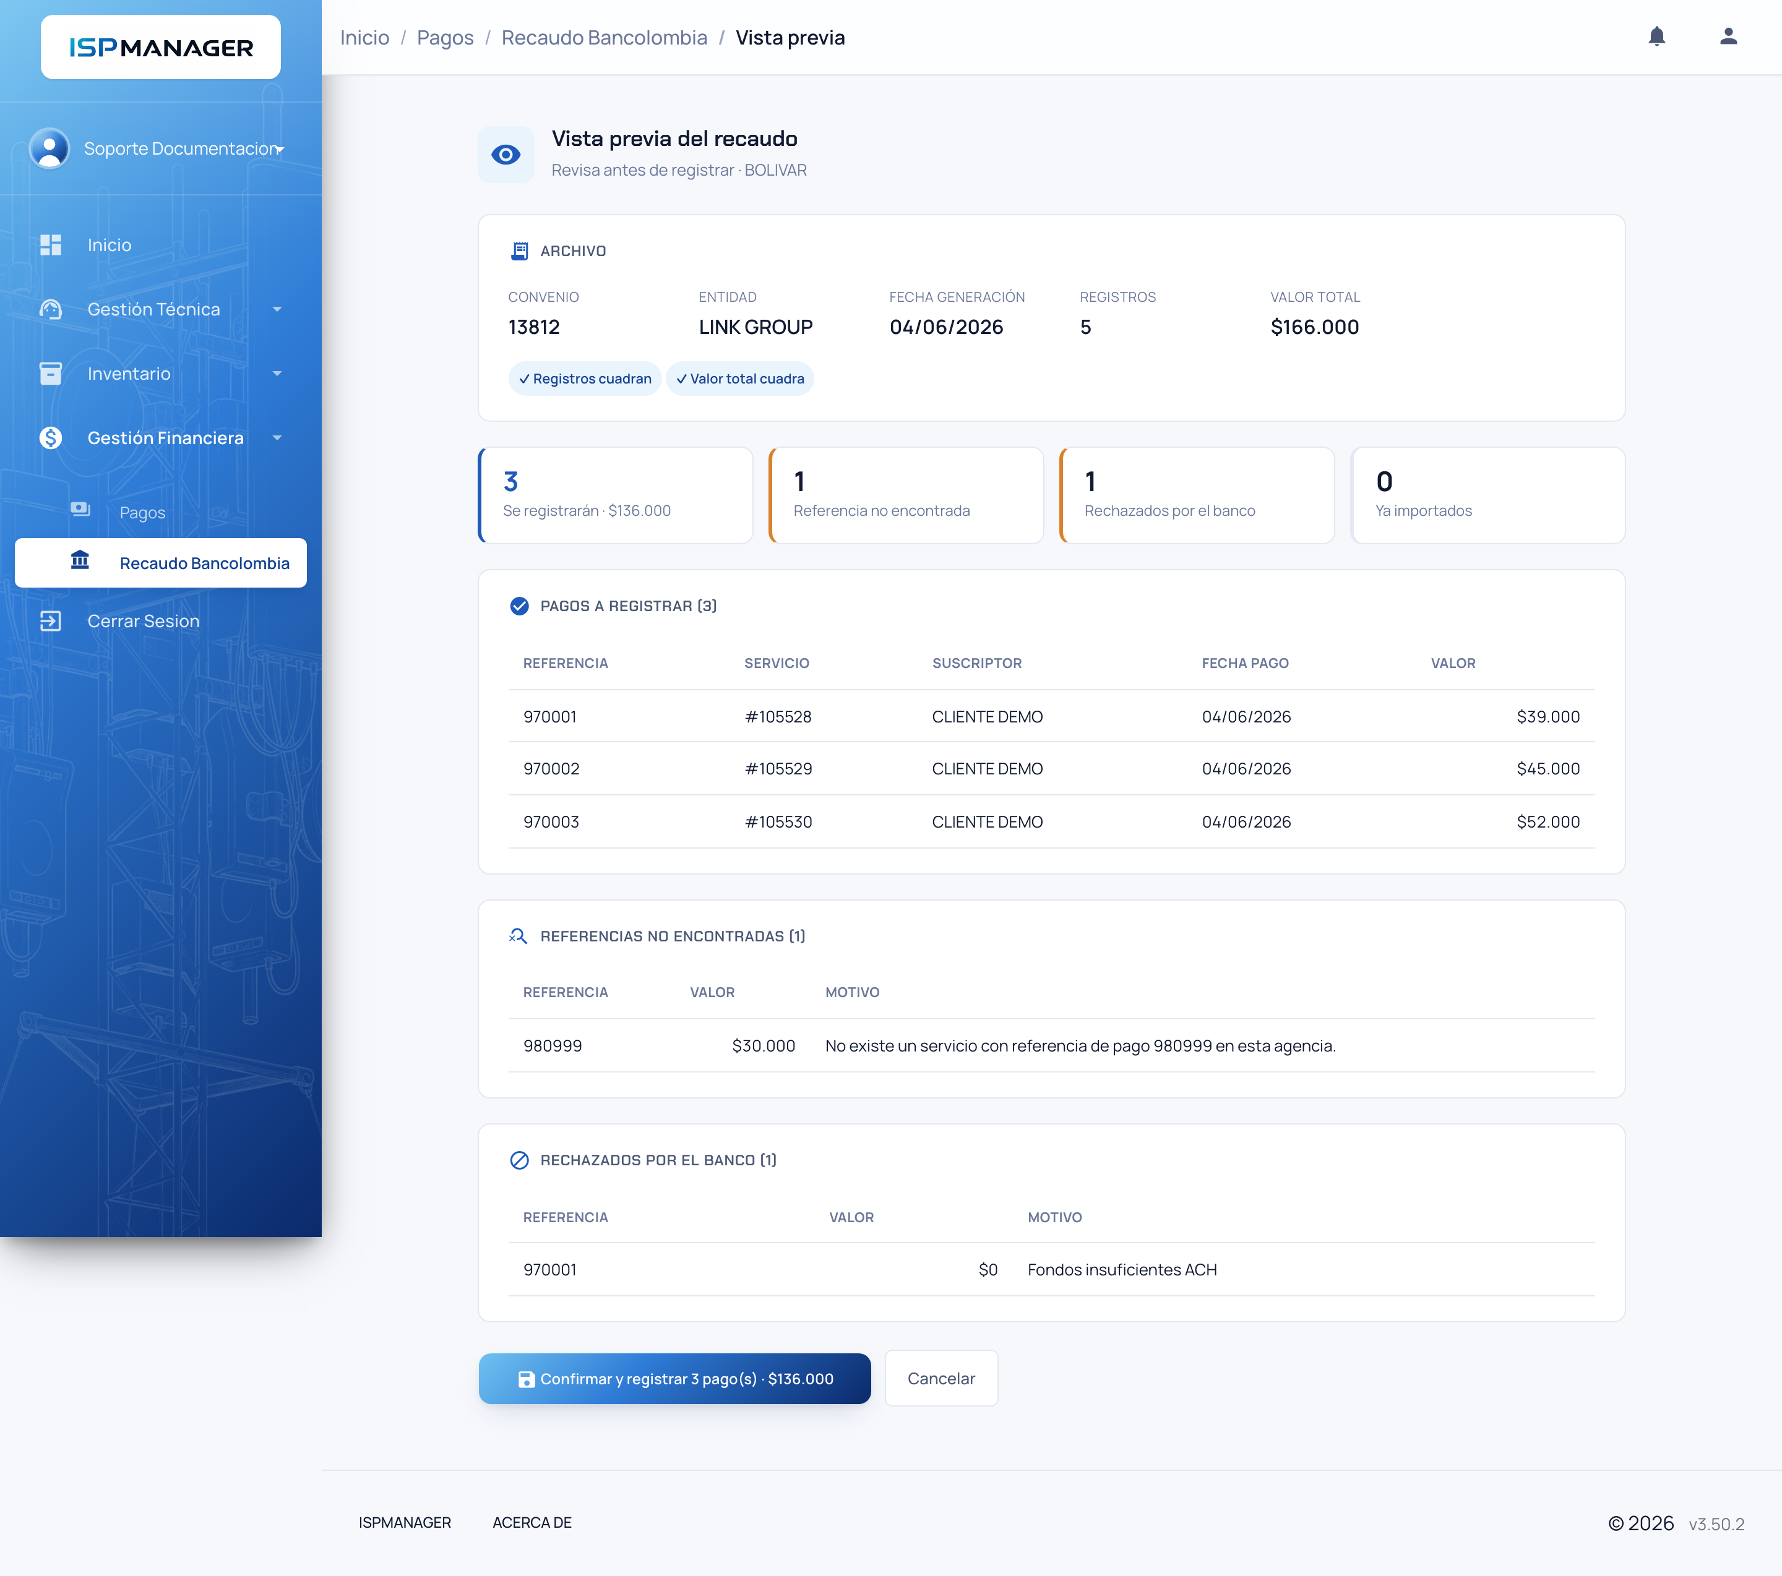Click the Cerrar Sesion exit icon
Viewport: 1782px width, 1576px height.
tap(51, 622)
